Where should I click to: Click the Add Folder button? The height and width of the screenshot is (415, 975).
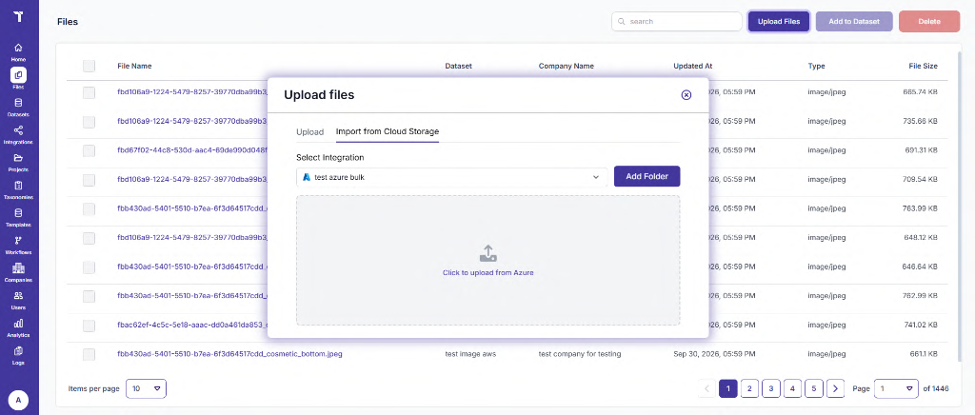tap(647, 176)
